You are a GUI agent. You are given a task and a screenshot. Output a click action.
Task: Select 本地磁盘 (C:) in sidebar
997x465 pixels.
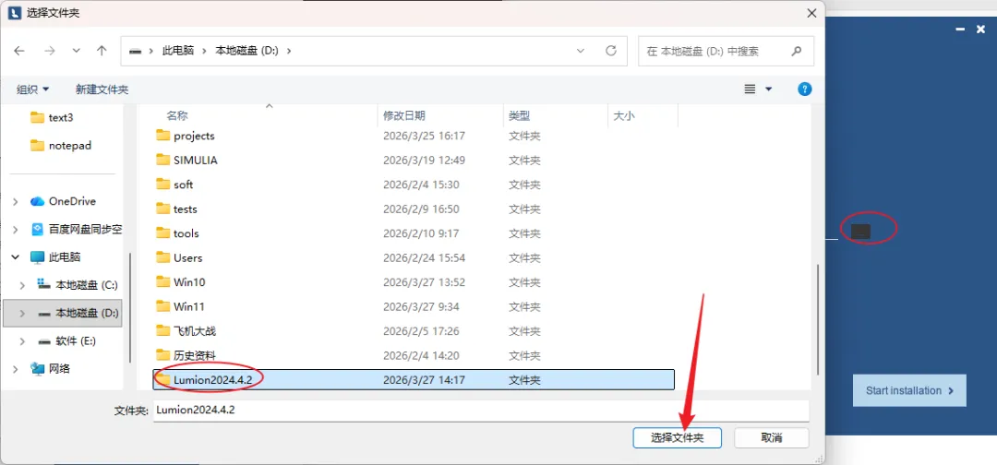pyautogui.click(x=87, y=285)
